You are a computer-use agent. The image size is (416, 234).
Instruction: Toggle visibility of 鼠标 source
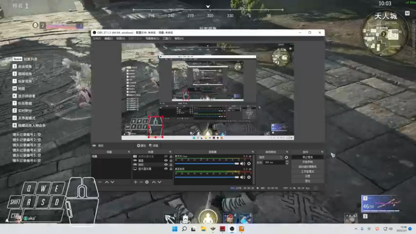coord(166,164)
